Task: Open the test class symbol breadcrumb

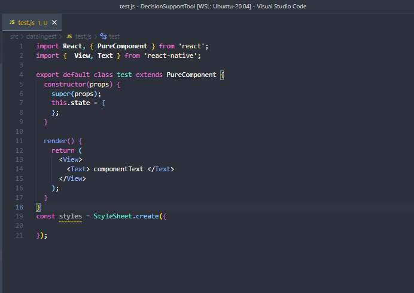Action: [114, 36]
